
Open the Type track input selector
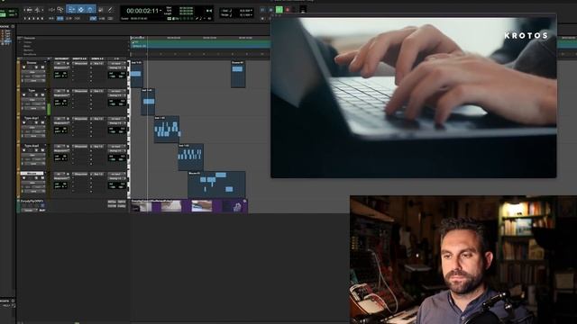tap(116, 91)
